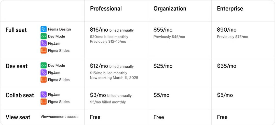275x125 pixels.
Task: Click the $55/mo Organization Full seat price
Action: [x=163, y=30]
